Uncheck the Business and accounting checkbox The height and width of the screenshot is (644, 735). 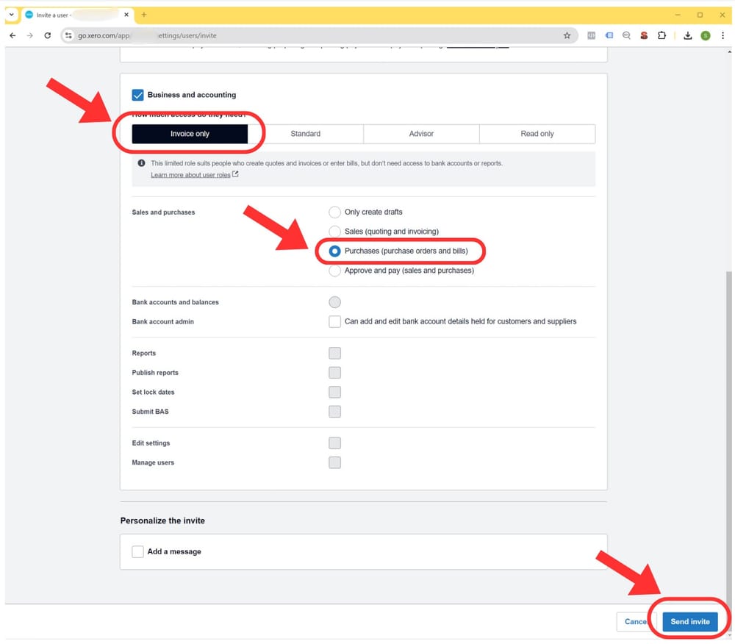pos(137,94)
